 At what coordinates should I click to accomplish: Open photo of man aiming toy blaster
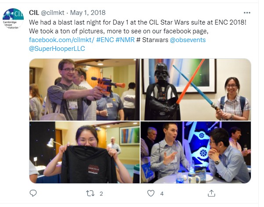pos(84,89)
